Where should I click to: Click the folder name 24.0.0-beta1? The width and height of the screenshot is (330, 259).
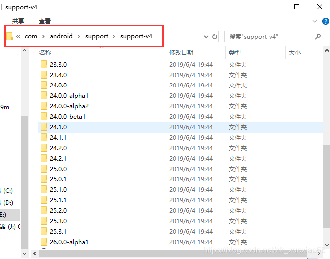click(67, 117)
